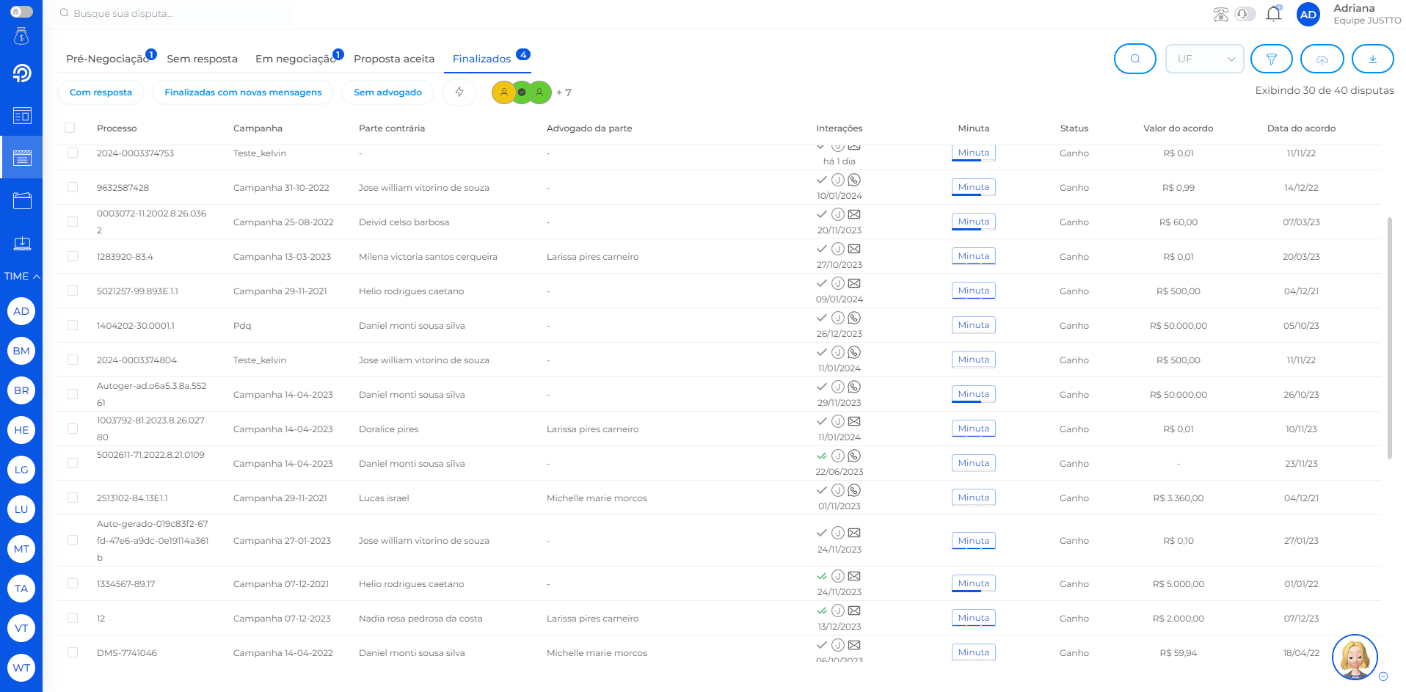The image size is (1406, 692).
Task: Check the select-all box in table header
Action: click(x=70, y=128)
